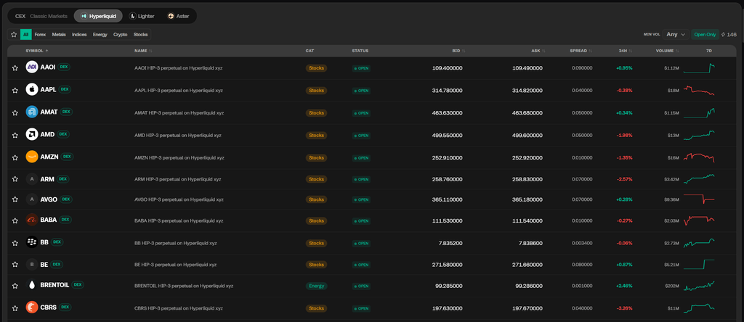Click the Apple logo for AAPL
Image resolution: width=744 pixels, height=322 pixels.
(x=32, y=89)
